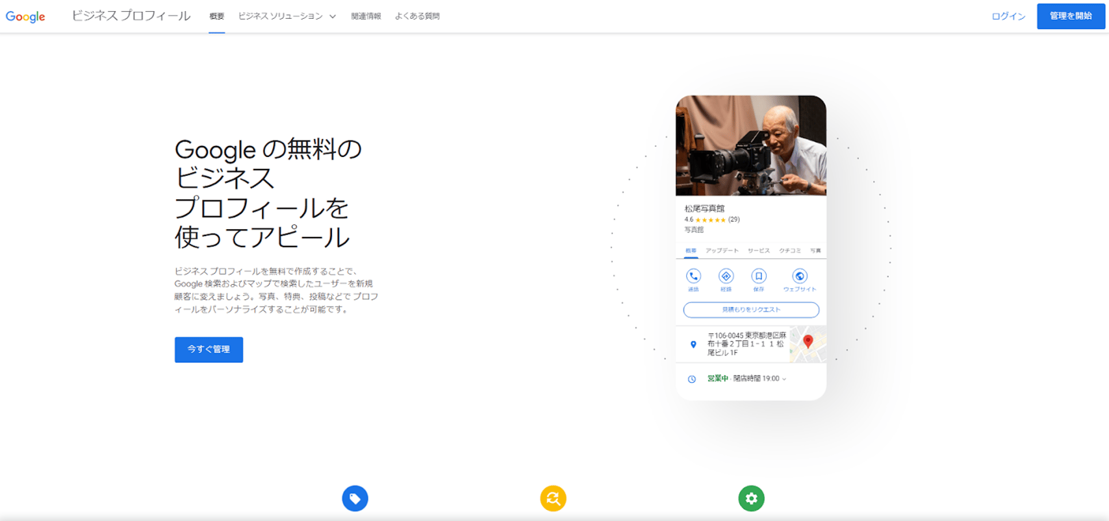This screenshot has width=1109, height=521.
Task: Open the 関連情報 nav item
Action: (366, 16)
